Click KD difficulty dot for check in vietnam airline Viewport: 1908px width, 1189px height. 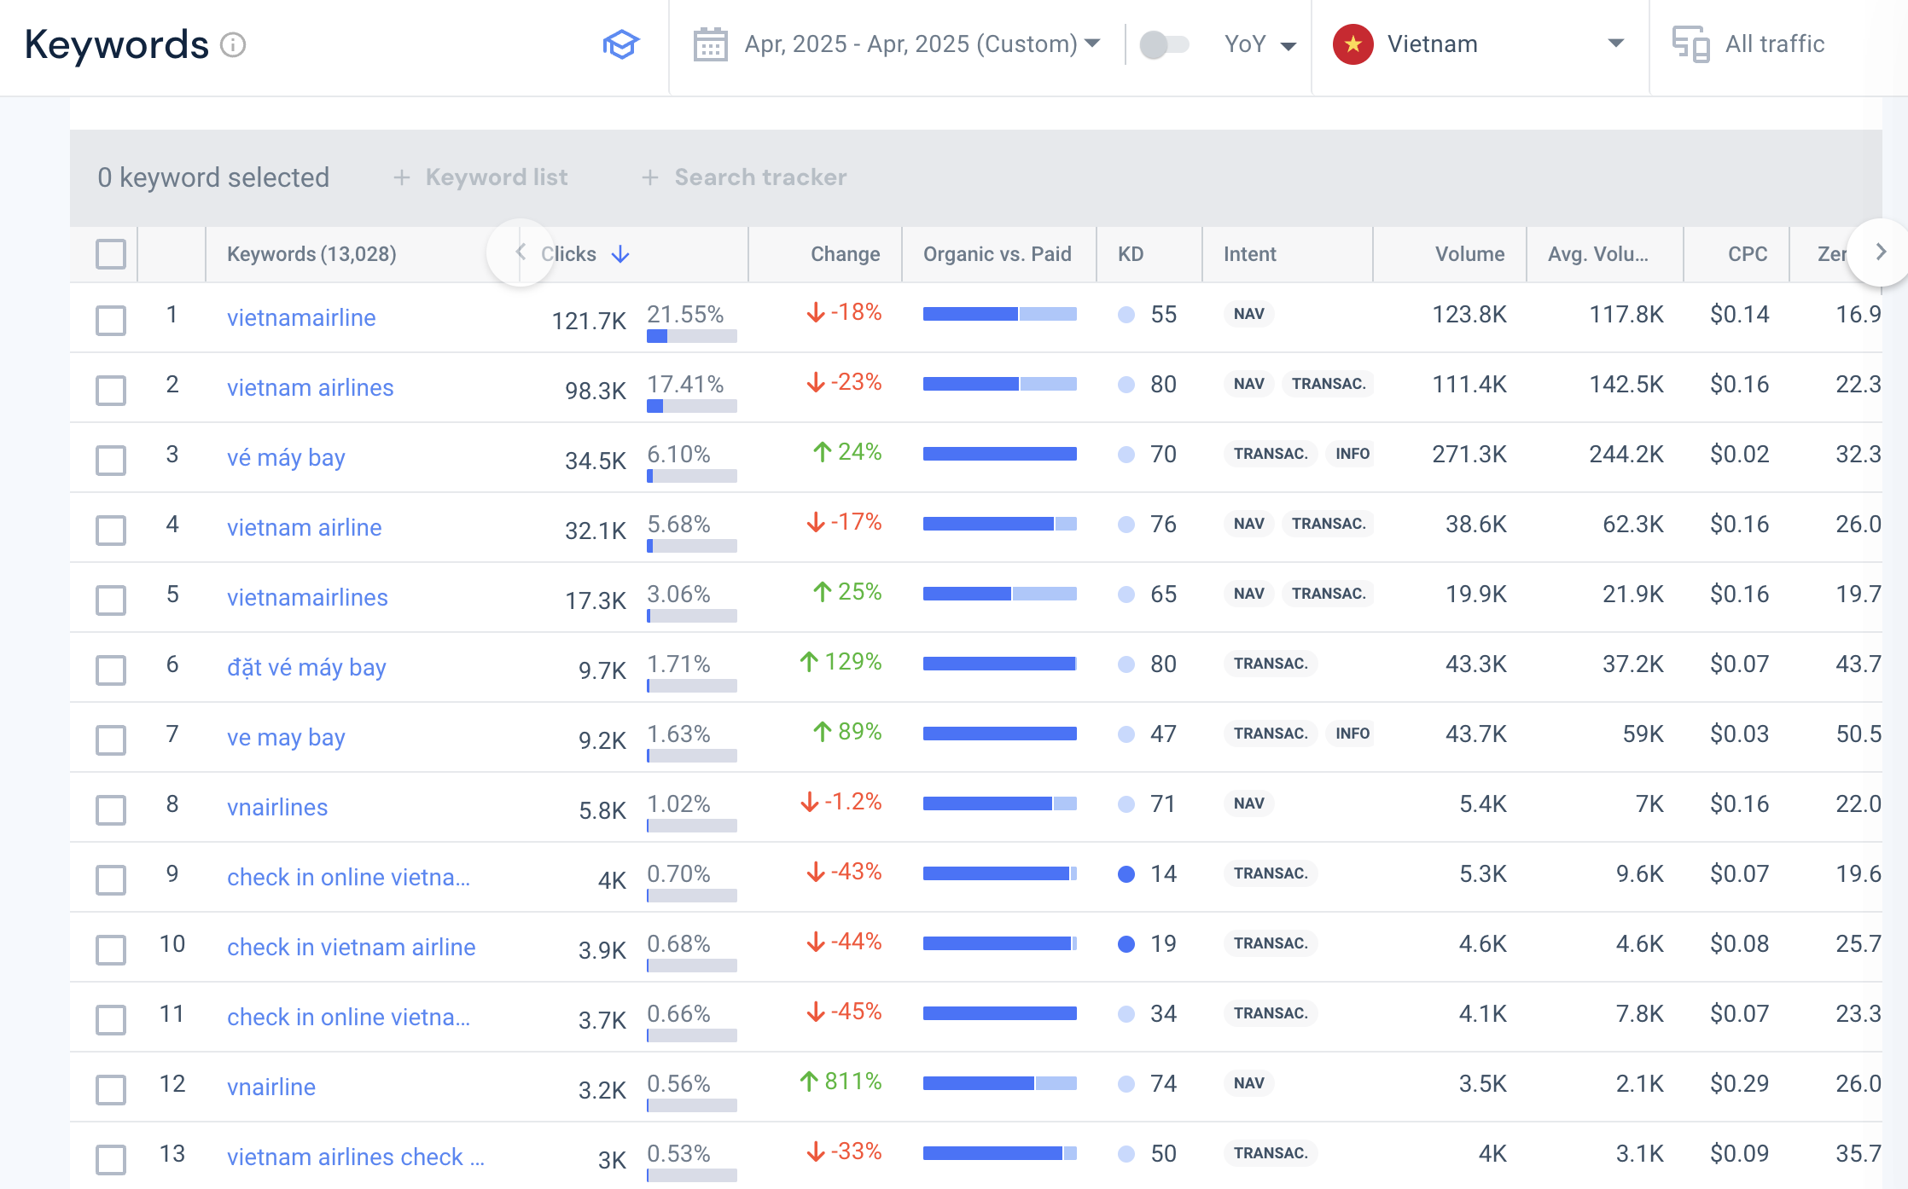(x=1126, y=944)
